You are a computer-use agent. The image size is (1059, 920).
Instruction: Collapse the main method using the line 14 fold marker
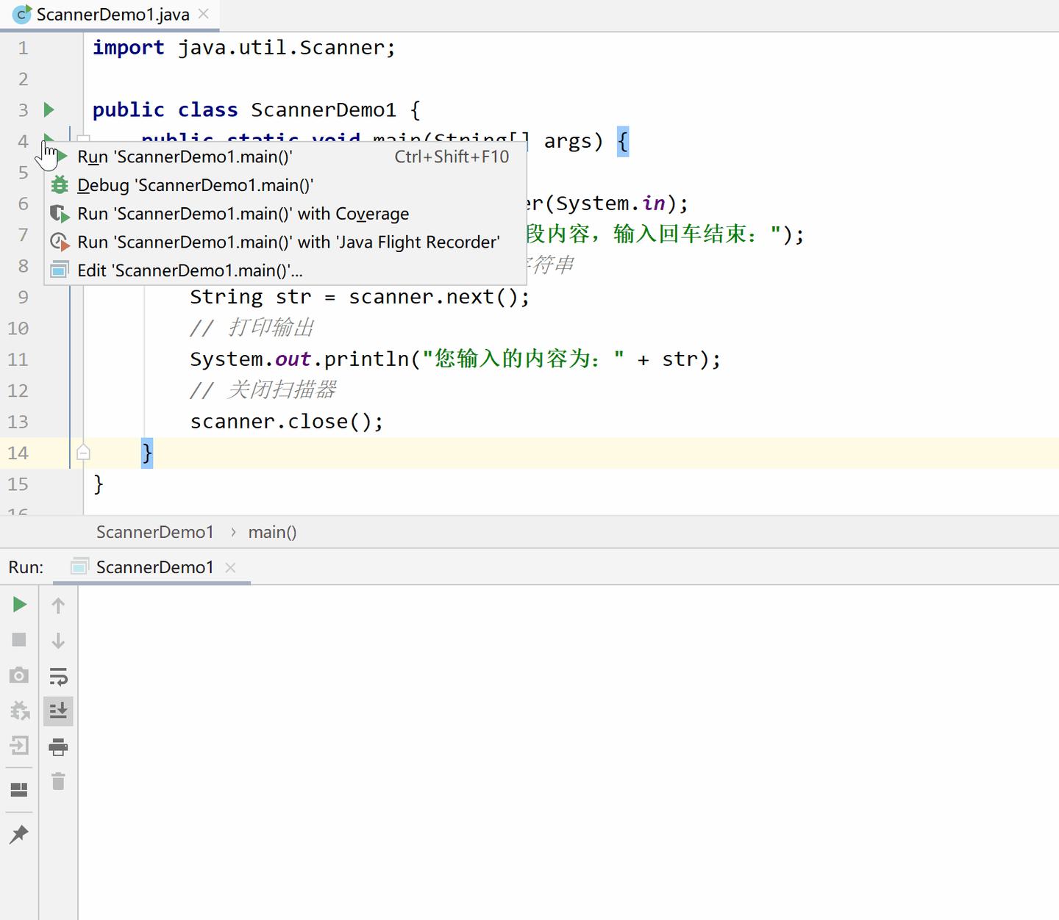click(x=83, y=453)
